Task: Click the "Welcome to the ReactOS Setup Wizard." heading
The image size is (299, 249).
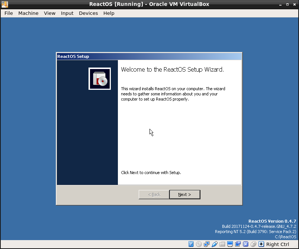Action: 173,69
